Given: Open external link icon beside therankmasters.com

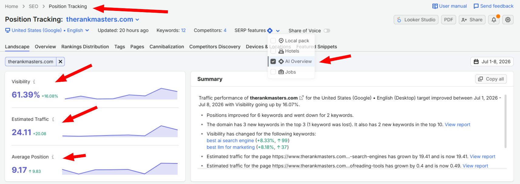Looking at the screenshot, I should [301, 98].
